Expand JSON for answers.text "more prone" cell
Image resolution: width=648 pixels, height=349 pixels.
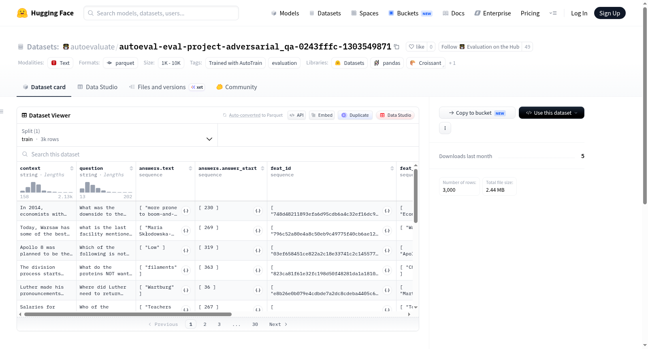pos(186,211)
